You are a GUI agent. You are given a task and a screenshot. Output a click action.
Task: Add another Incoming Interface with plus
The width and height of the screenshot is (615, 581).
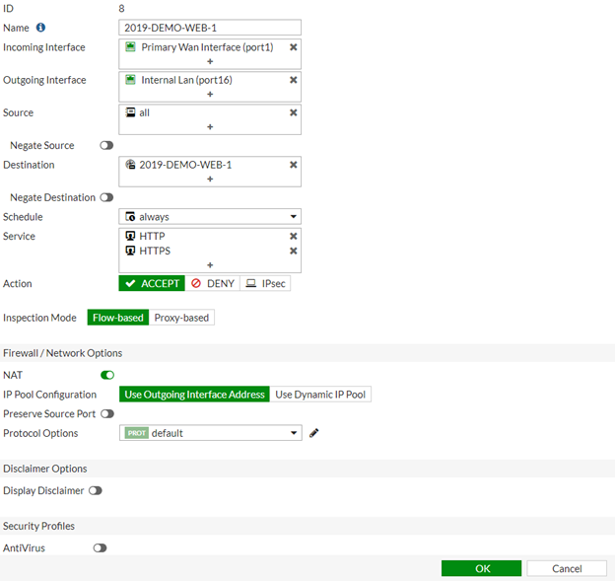point(210,61)
